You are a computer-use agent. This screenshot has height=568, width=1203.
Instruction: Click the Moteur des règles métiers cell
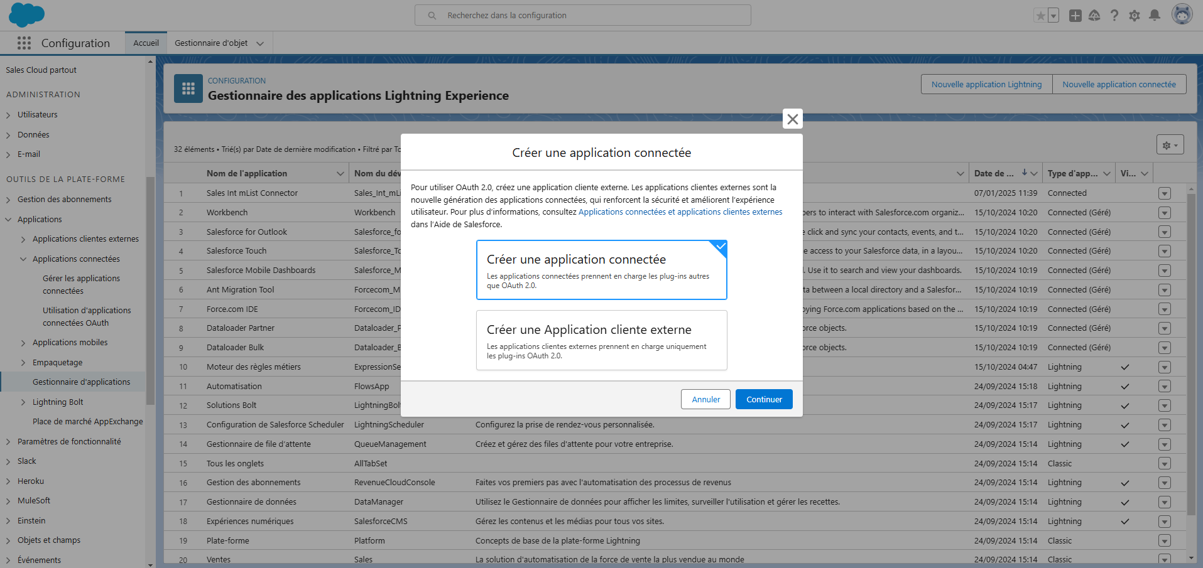click(254, 367)
